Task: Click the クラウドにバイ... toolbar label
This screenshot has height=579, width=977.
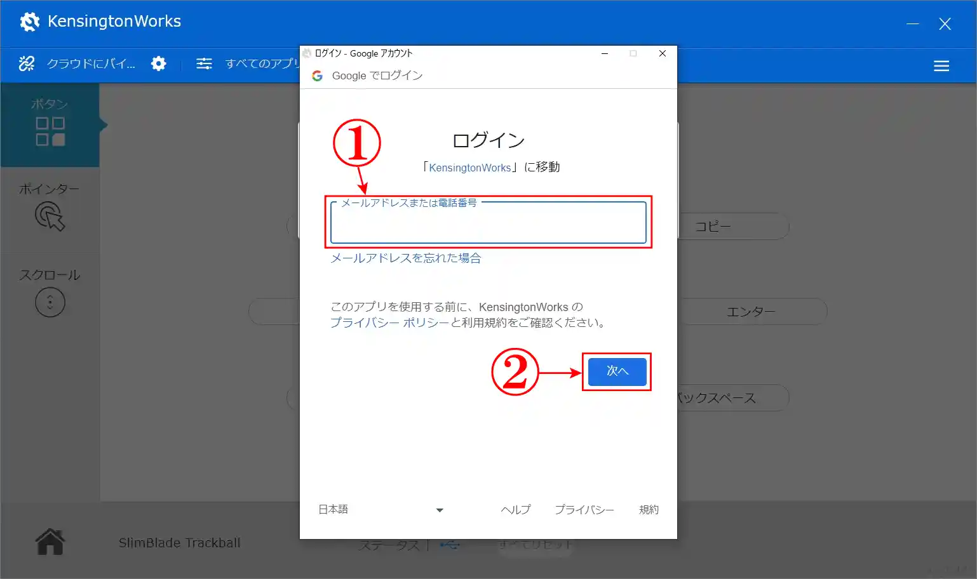Action: (91, 63)
